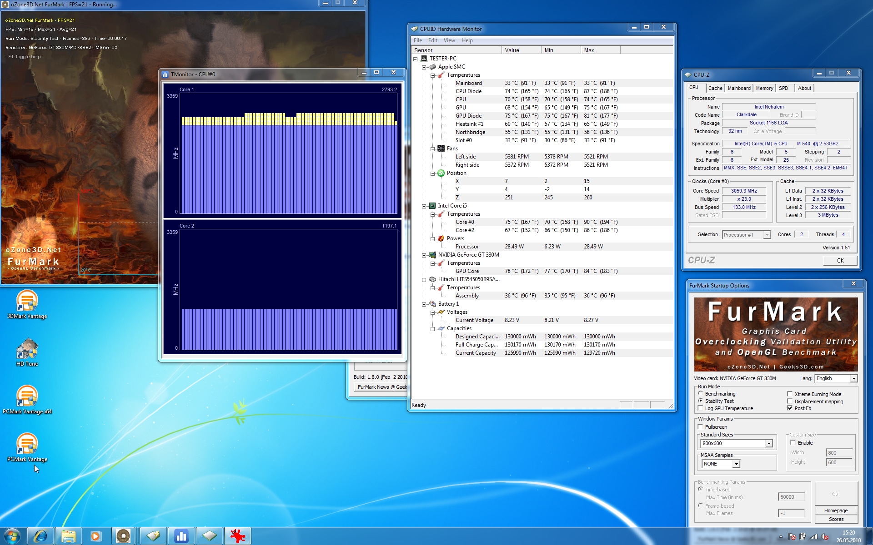Switch to CPU-Z Mainboard tab
Image resolution: width=873 pixels, height=545 pixels.
(x=739, y=88)
